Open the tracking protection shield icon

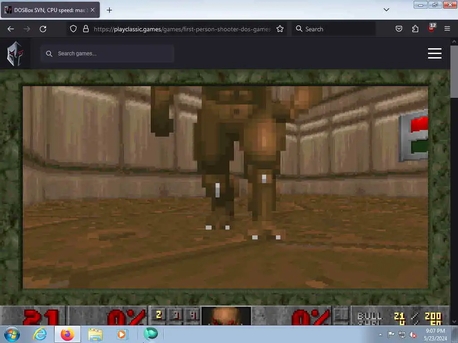point(73,29)
